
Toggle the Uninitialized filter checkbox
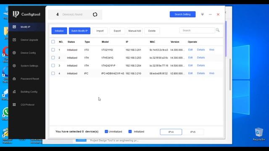click(x=106, y=131)
